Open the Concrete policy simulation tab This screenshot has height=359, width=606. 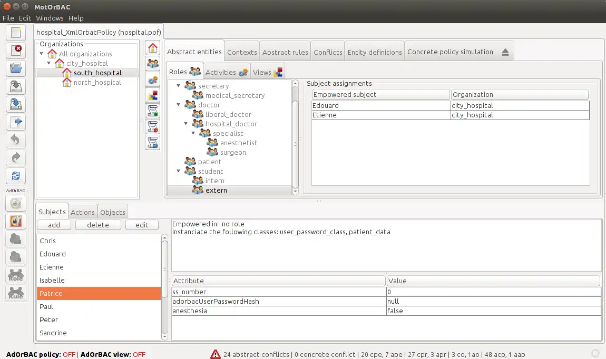(450, 52)
